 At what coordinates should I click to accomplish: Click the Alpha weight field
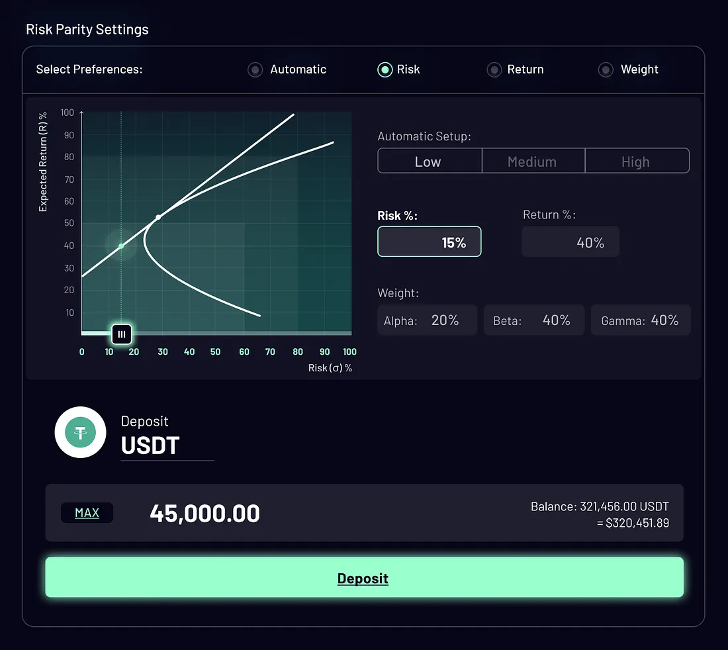[427, 320]
